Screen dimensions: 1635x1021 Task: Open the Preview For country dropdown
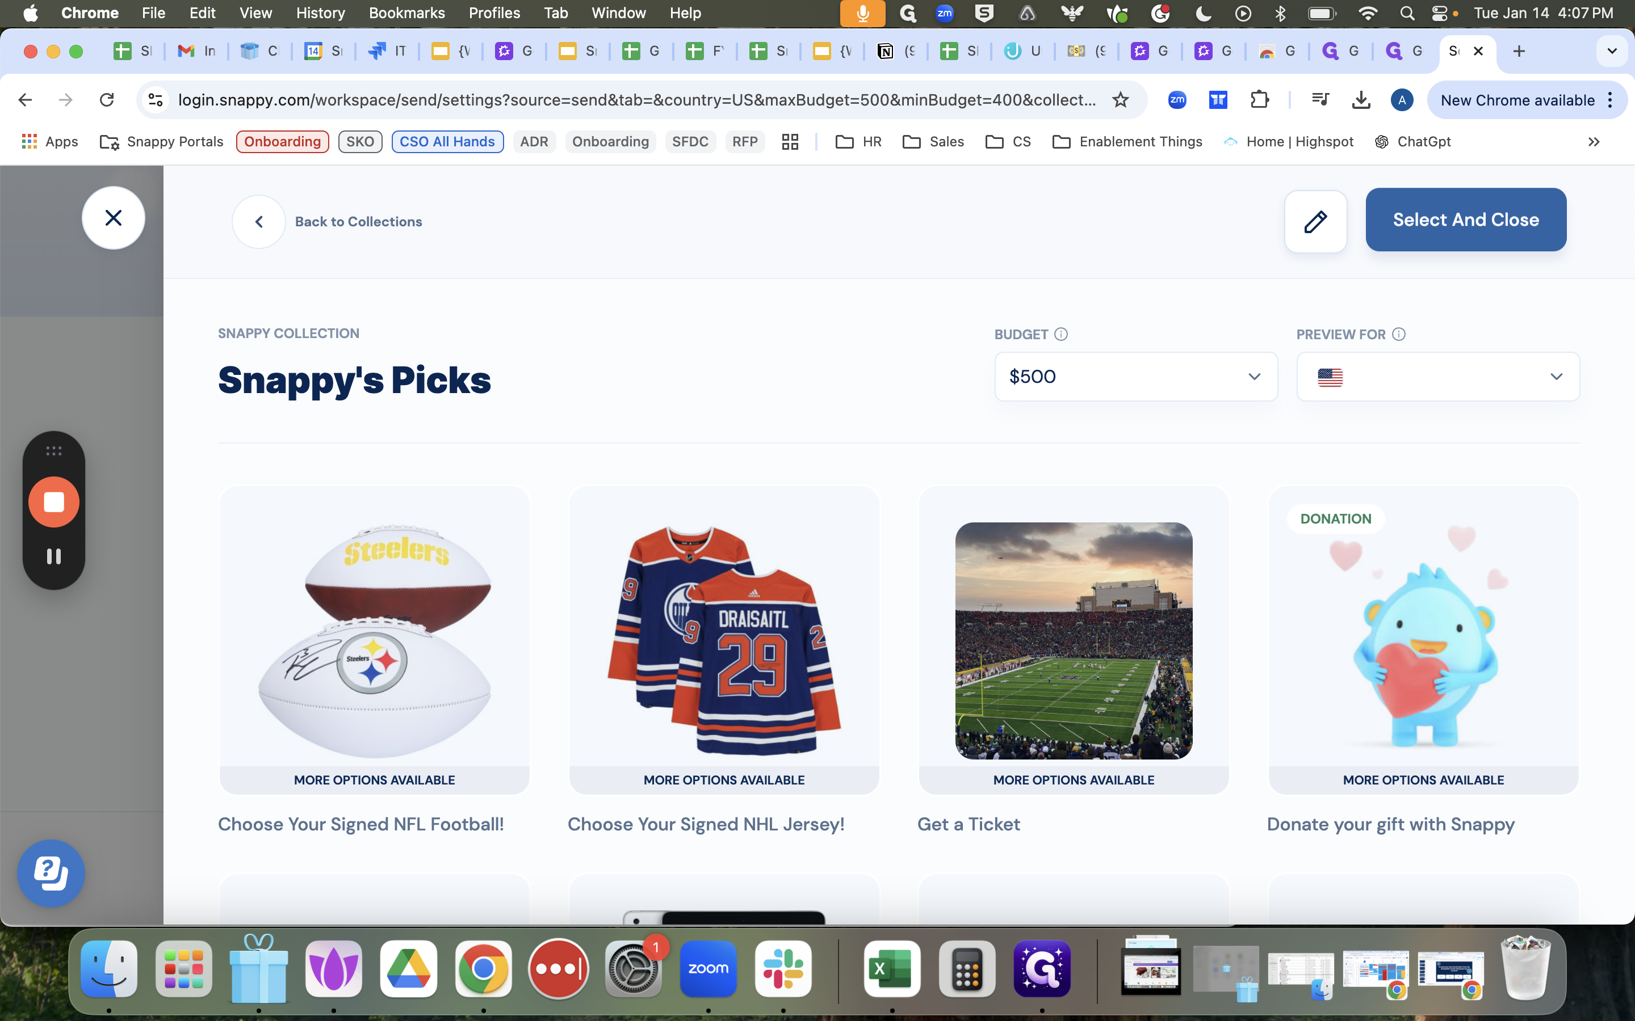(x=1437, y=376)
